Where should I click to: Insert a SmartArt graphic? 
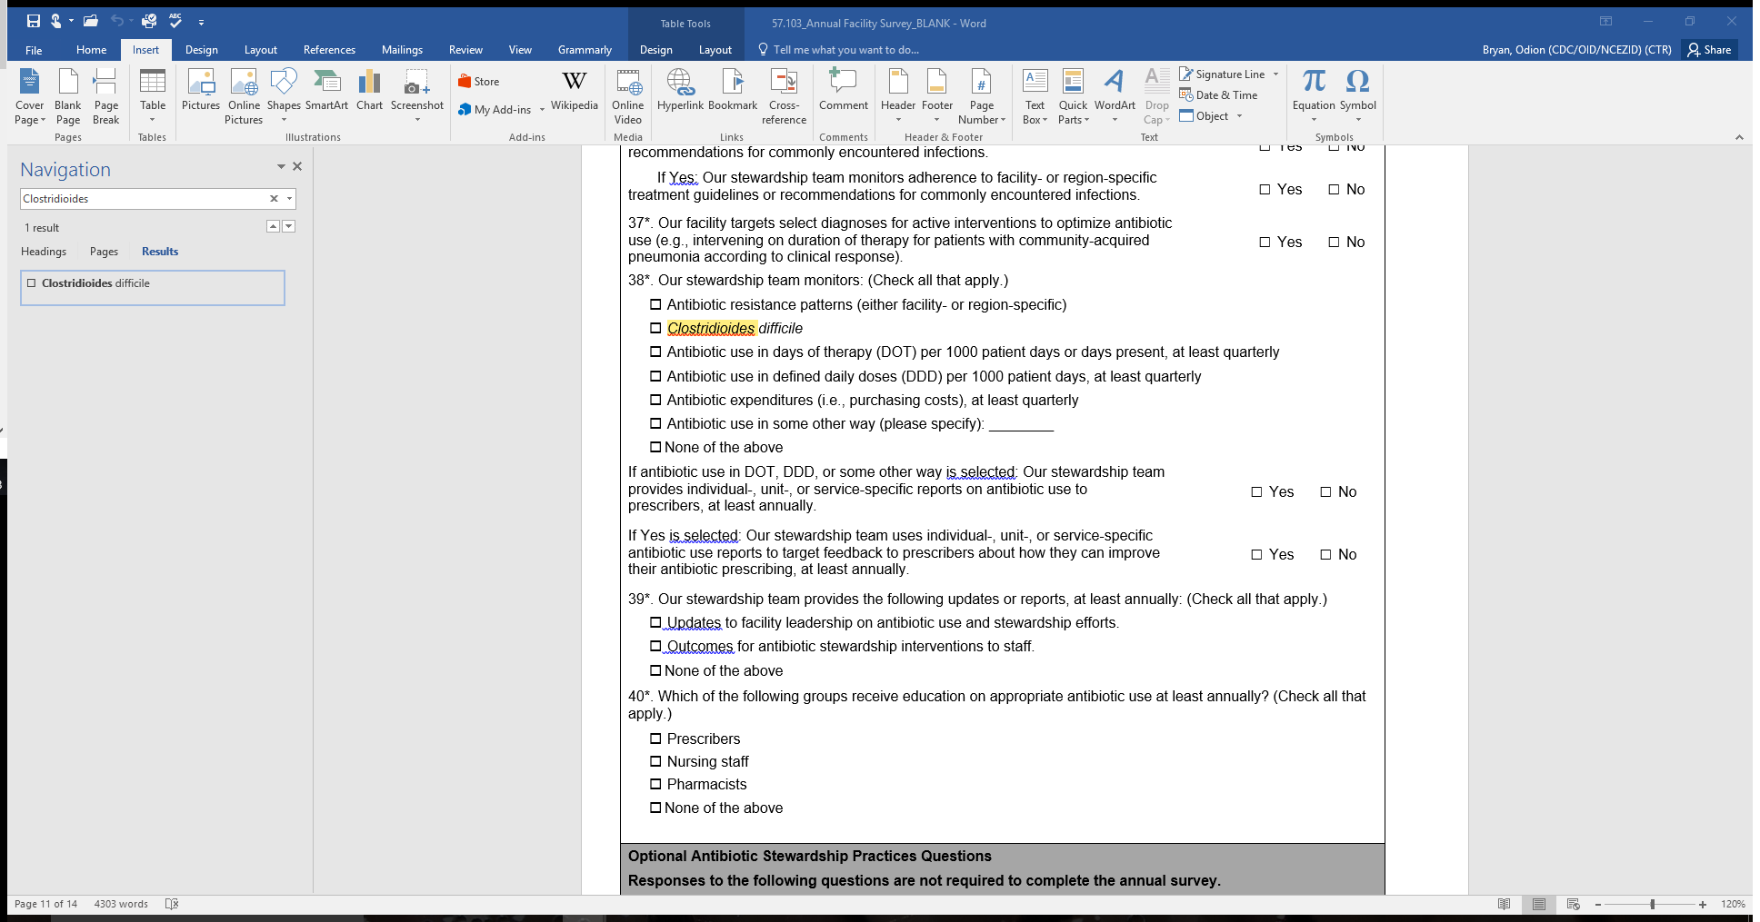[326, 91]
